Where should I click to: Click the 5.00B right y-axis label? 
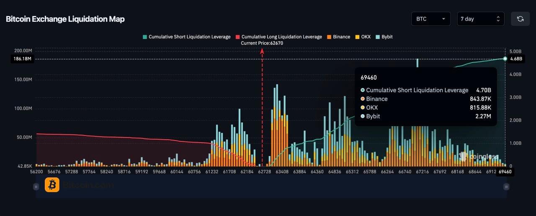[x=515, y=51]
